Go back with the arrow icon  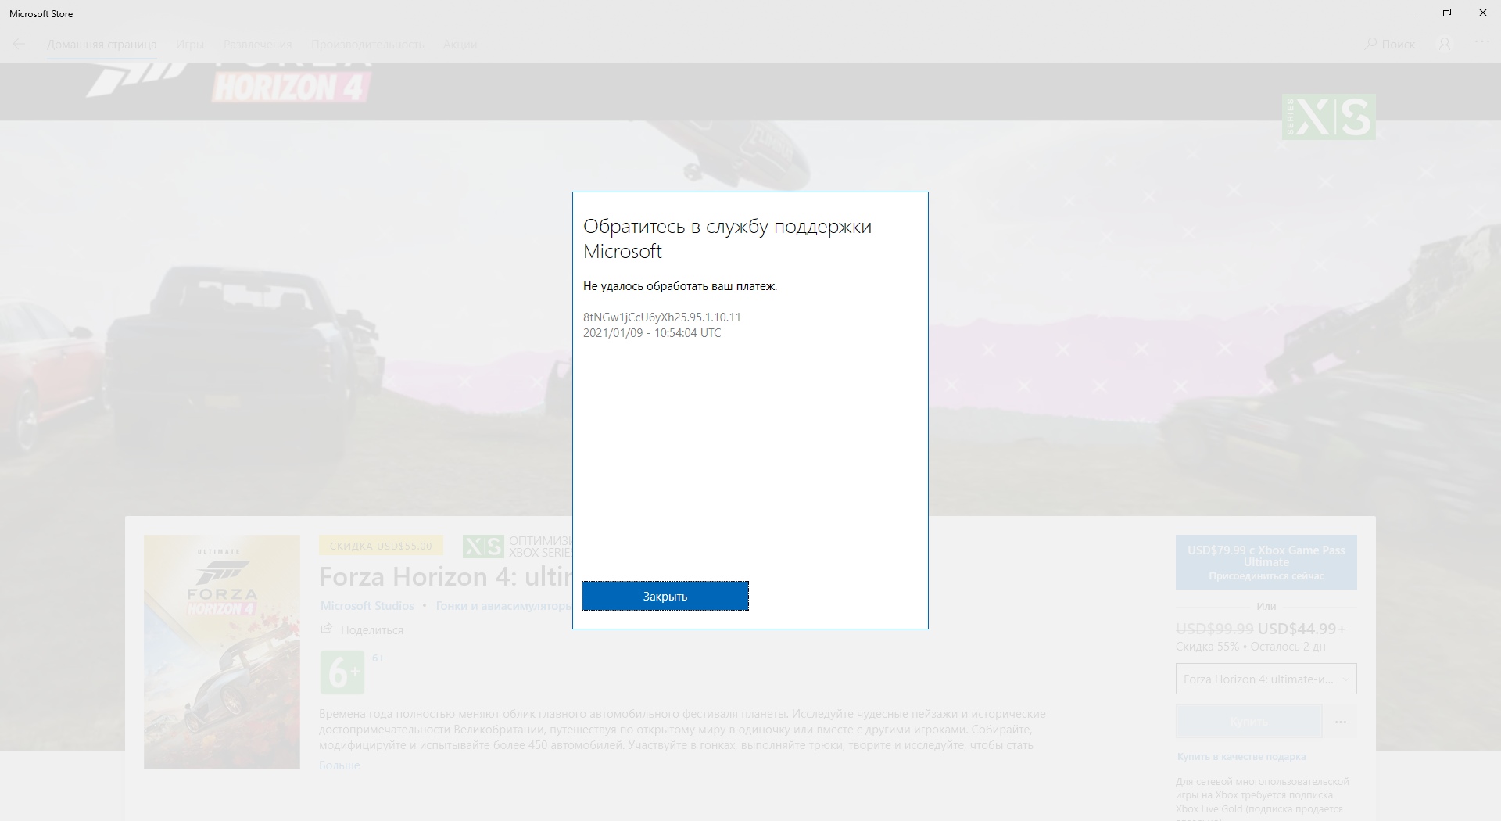tap(19, 45)
